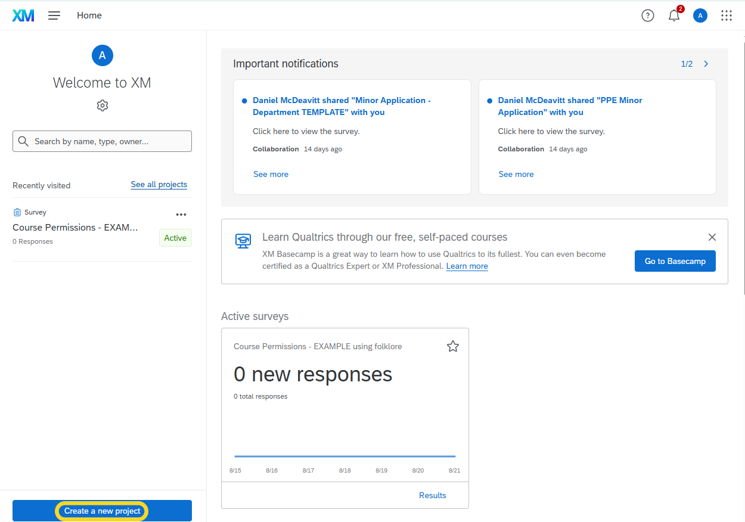Open Results for Course Permissions survey
This screenshot has width=745, height=522.
click(x=432, y=495)
